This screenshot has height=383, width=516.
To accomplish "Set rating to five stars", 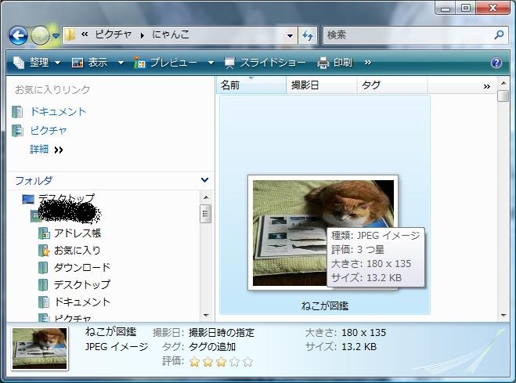I will 247,362.
